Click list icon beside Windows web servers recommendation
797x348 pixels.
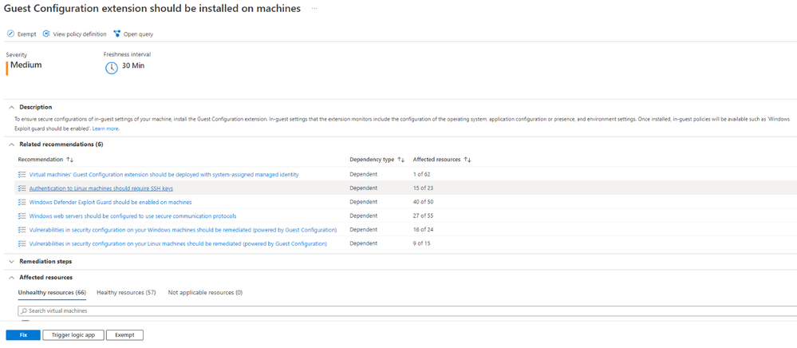[x=22, y=216]
